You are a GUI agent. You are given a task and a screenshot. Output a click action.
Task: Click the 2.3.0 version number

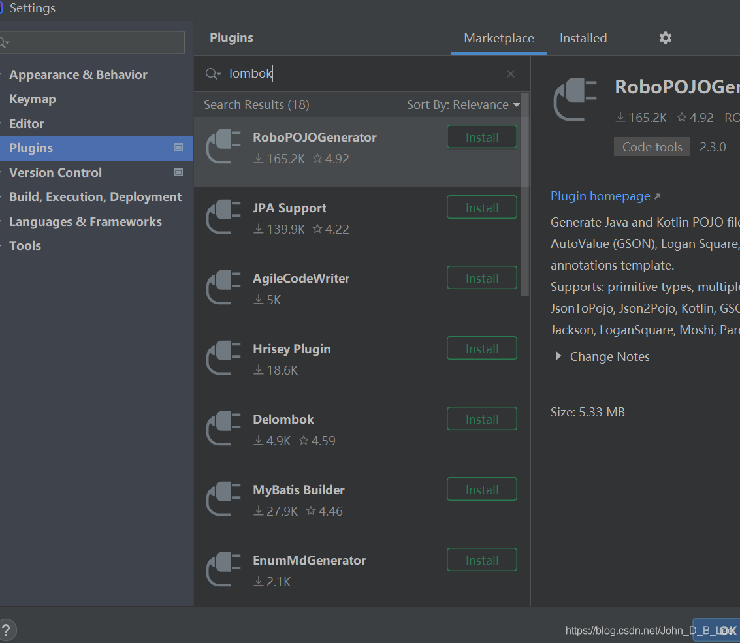[713, 147]
